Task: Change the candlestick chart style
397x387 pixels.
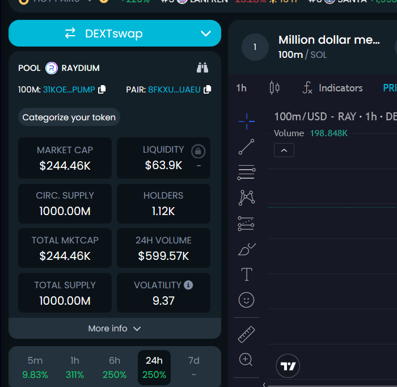Action: (x=274, y=88)
